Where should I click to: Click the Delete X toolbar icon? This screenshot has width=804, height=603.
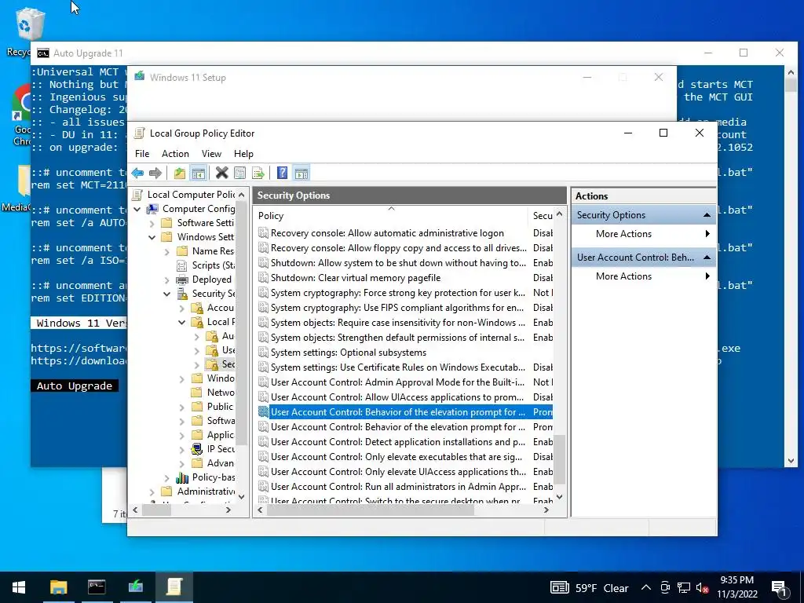222,174
